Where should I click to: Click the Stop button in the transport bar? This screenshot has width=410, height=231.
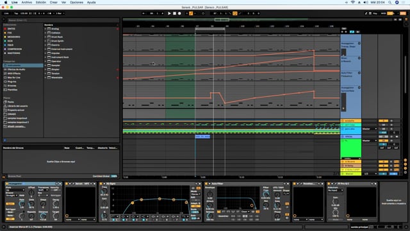(x=174, y=13)
